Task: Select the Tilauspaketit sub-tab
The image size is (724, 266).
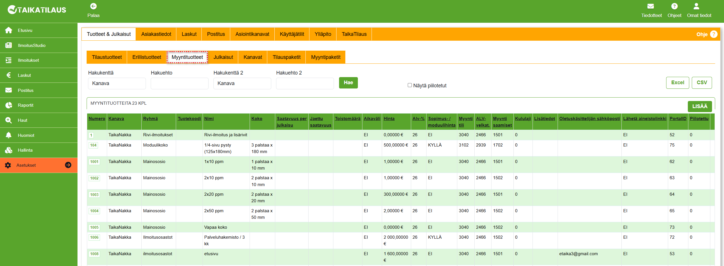Action: coord(286,57)
